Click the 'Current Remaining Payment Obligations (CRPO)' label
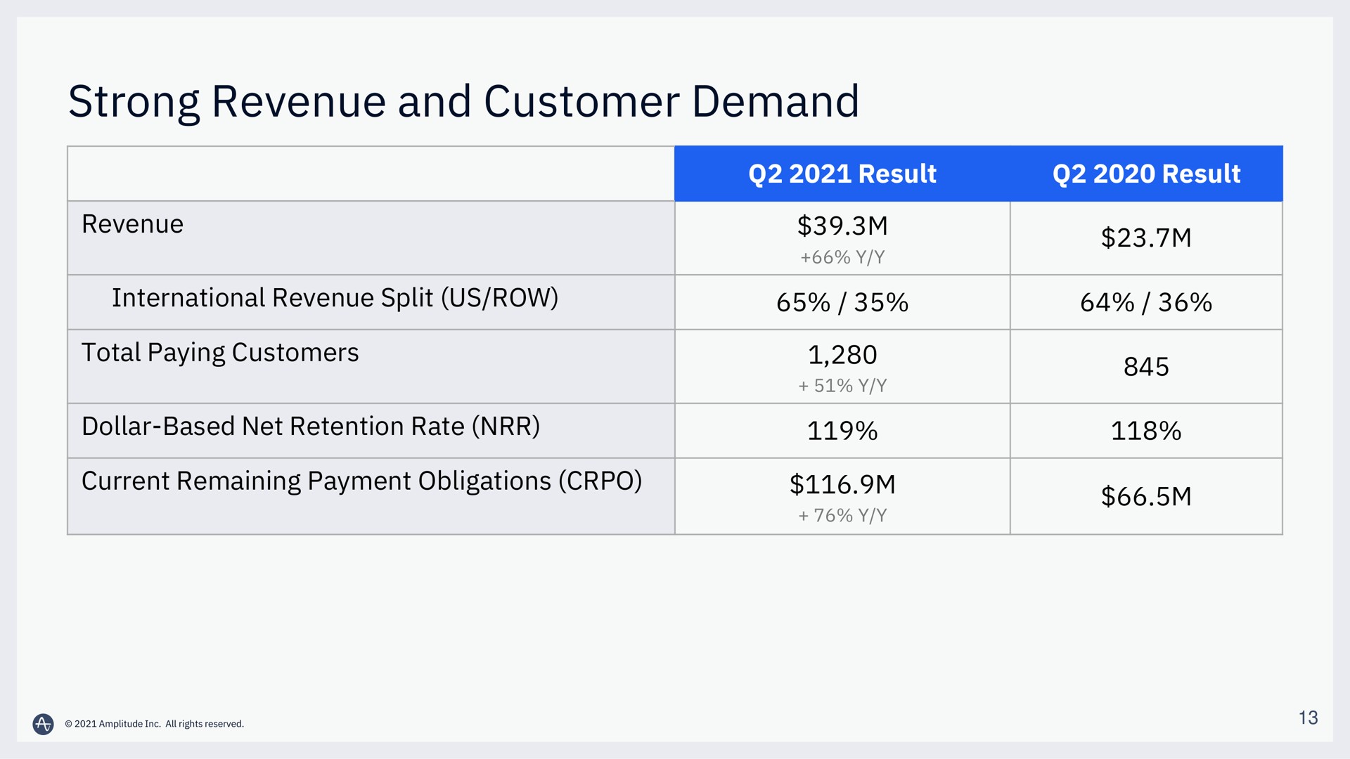Viewport: 1350px width, 759px height. (x=362, y=481)
